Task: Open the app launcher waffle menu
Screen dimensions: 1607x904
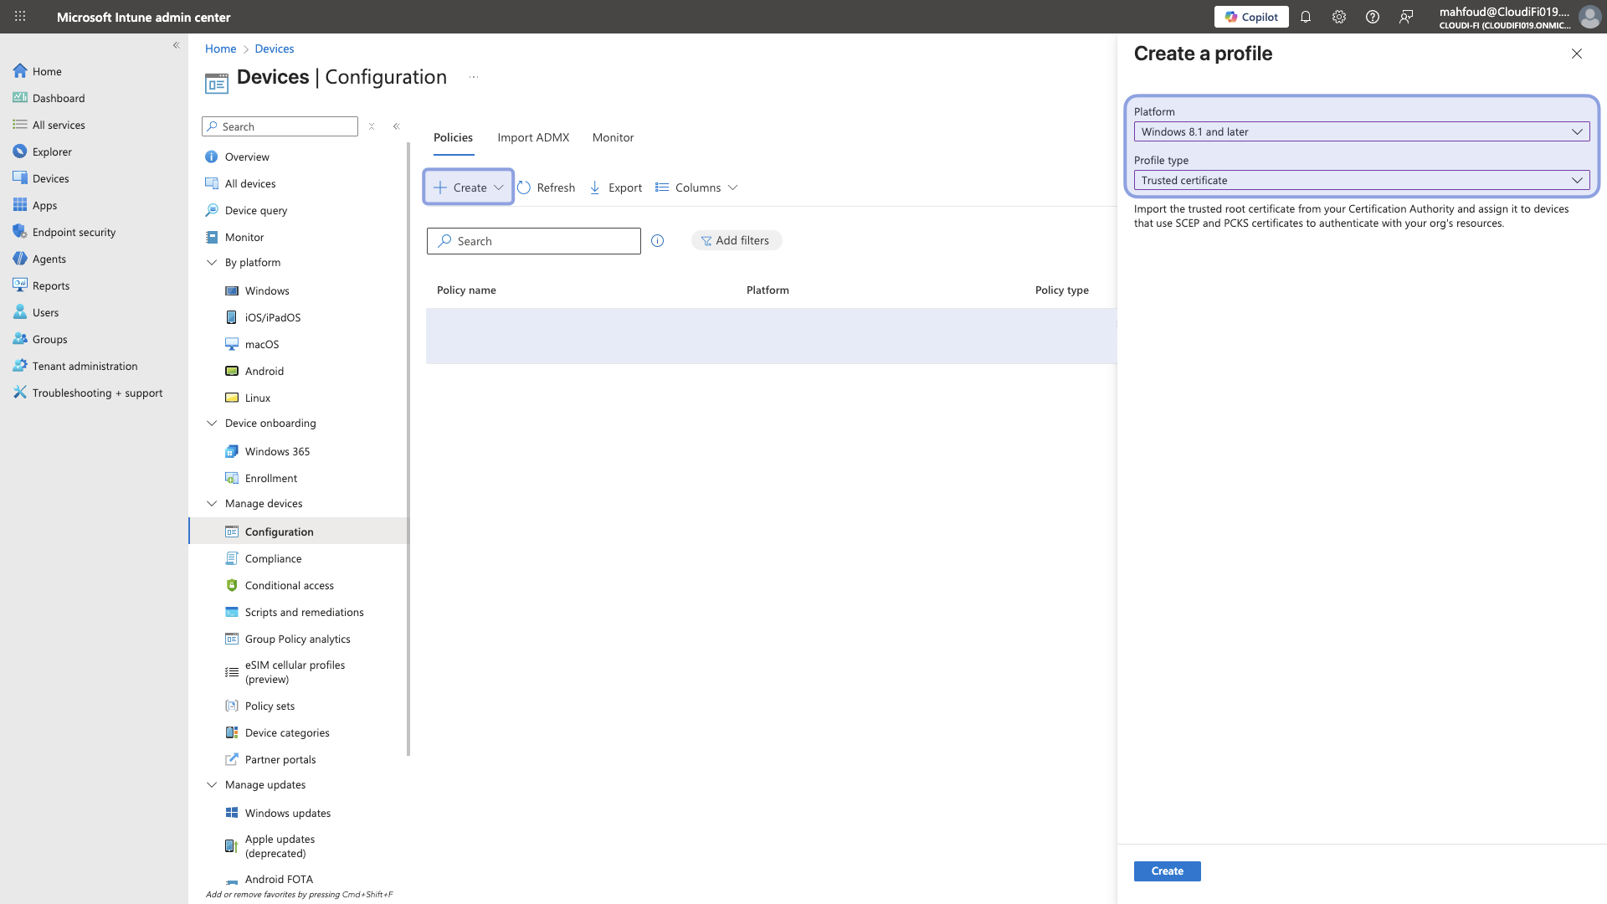Action: click(x=19, y=17)
